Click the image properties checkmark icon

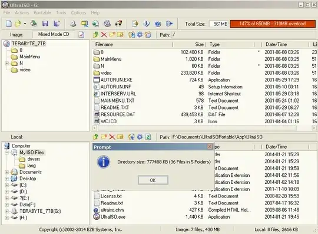coord(81,35)
